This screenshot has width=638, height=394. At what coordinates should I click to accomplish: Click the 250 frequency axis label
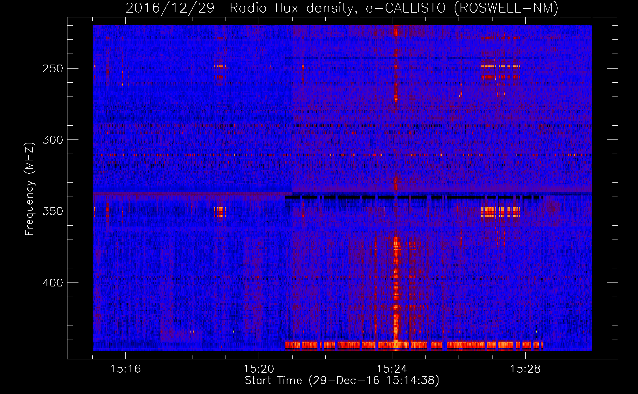(53, 69)
